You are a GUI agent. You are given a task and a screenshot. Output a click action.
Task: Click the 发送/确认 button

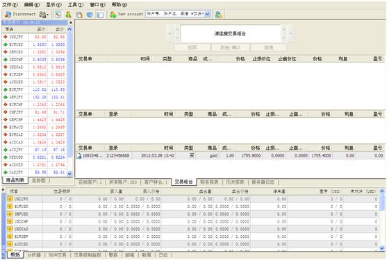click(x=230, y=48)
